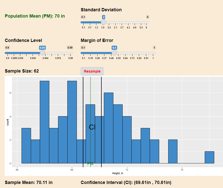Viewport: 223px width, 188px height.
Task: Click the Height axis label below the chart
Action: (118, 173)
